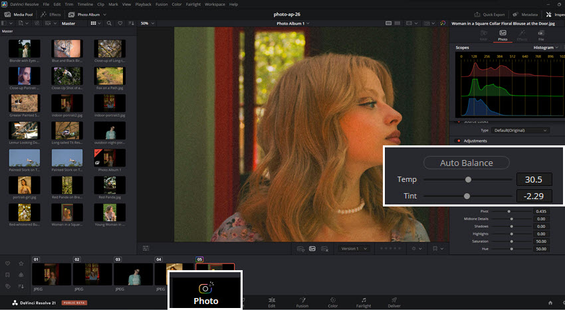Click the search magnifier in media pool
Viewport: 565px width, 310px height.
[x=109, y=23]
